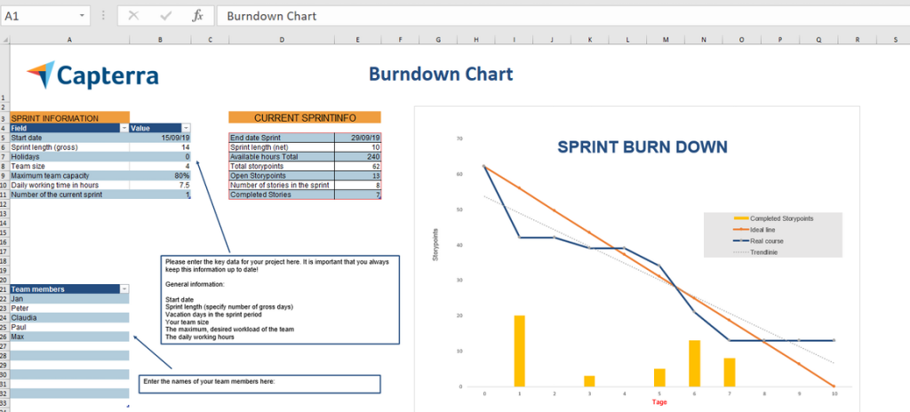910x412 pixels.
Task: Click the SPRINT BURN DOWN chart title
Action: [642, 147]
